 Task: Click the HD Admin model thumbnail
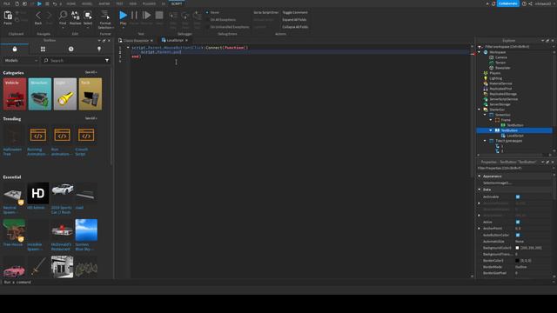pos(38,193)
